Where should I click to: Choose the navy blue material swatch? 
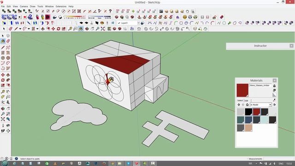click(248, 120)
